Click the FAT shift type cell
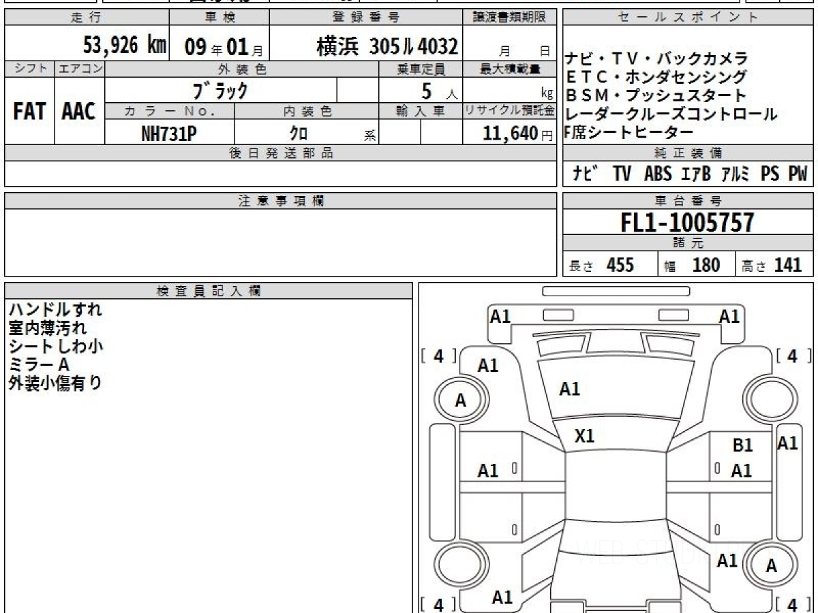Screen dimensions: 818x613 [29, 111]
